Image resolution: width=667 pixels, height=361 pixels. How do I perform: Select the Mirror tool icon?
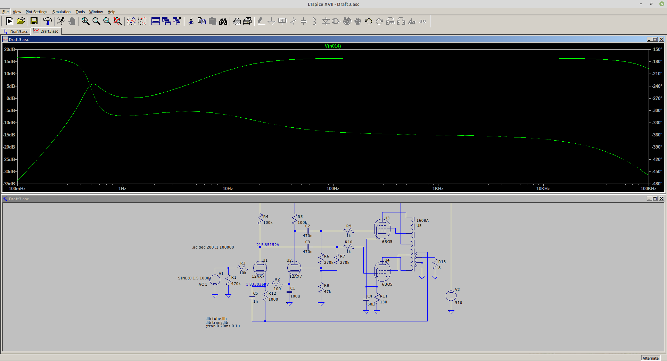tap(401, 22)
